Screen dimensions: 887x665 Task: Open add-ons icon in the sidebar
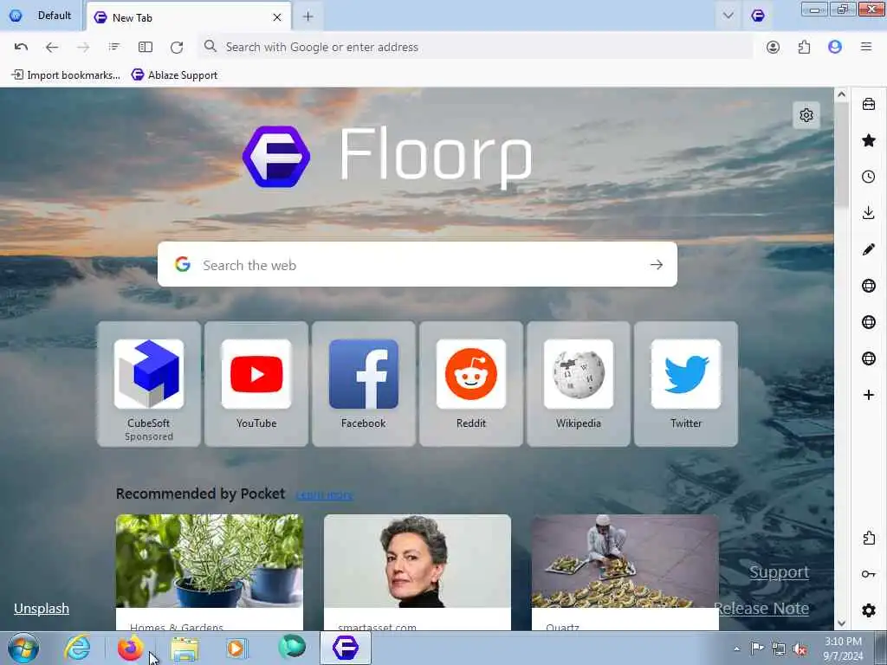[869, 538]
